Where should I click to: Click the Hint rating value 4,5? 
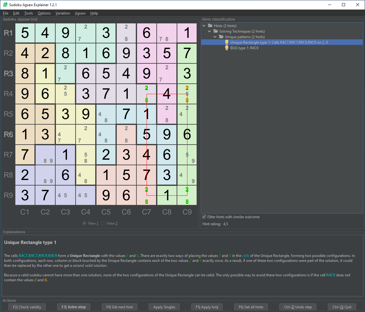point(226,224)
